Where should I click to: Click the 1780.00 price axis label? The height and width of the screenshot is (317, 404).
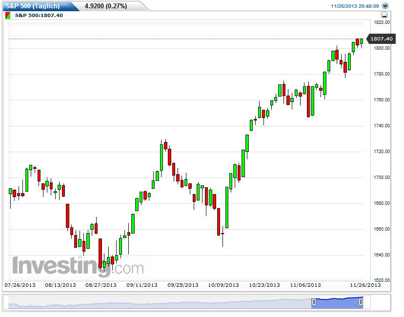click(382, 74)
